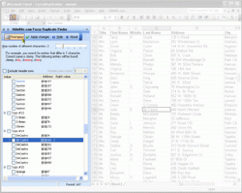Open the File menu
This screenshot has width=242, height=193.
[13, 11]
